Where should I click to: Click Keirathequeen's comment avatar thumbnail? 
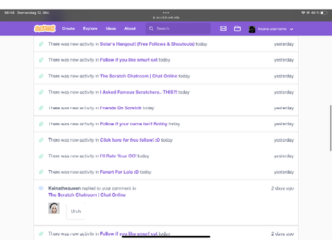click(x=54, y=208)
